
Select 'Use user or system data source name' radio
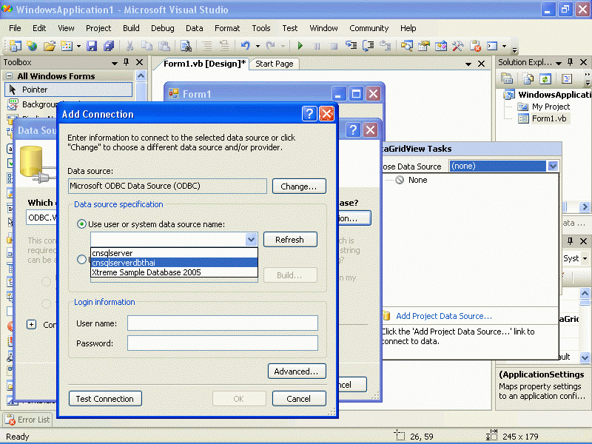81,224
